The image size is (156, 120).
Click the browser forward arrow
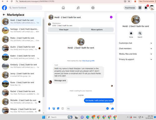pyautogui.click(x=7, y=1)
